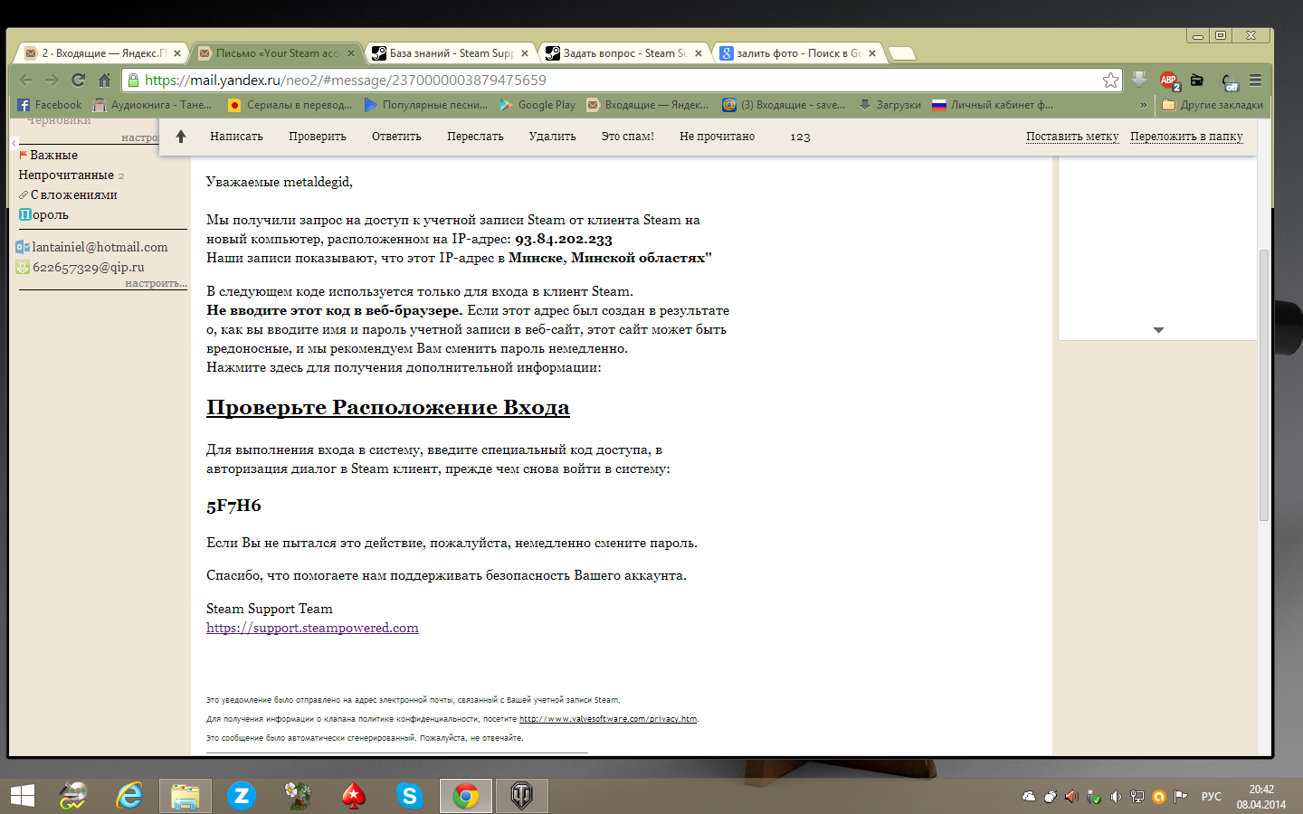Open the AdBlock Plus extension icon
This screenshot has height=814, width=1303.
pyautogui.click(x=1169, y=80)
